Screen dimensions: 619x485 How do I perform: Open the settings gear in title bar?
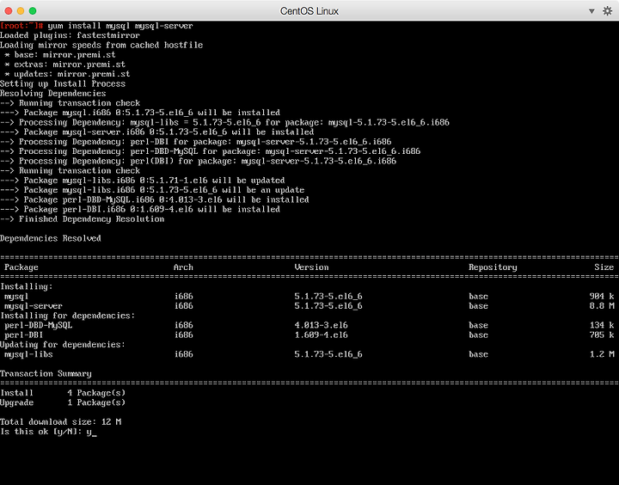pyautogui.click(x=607, y=10)
